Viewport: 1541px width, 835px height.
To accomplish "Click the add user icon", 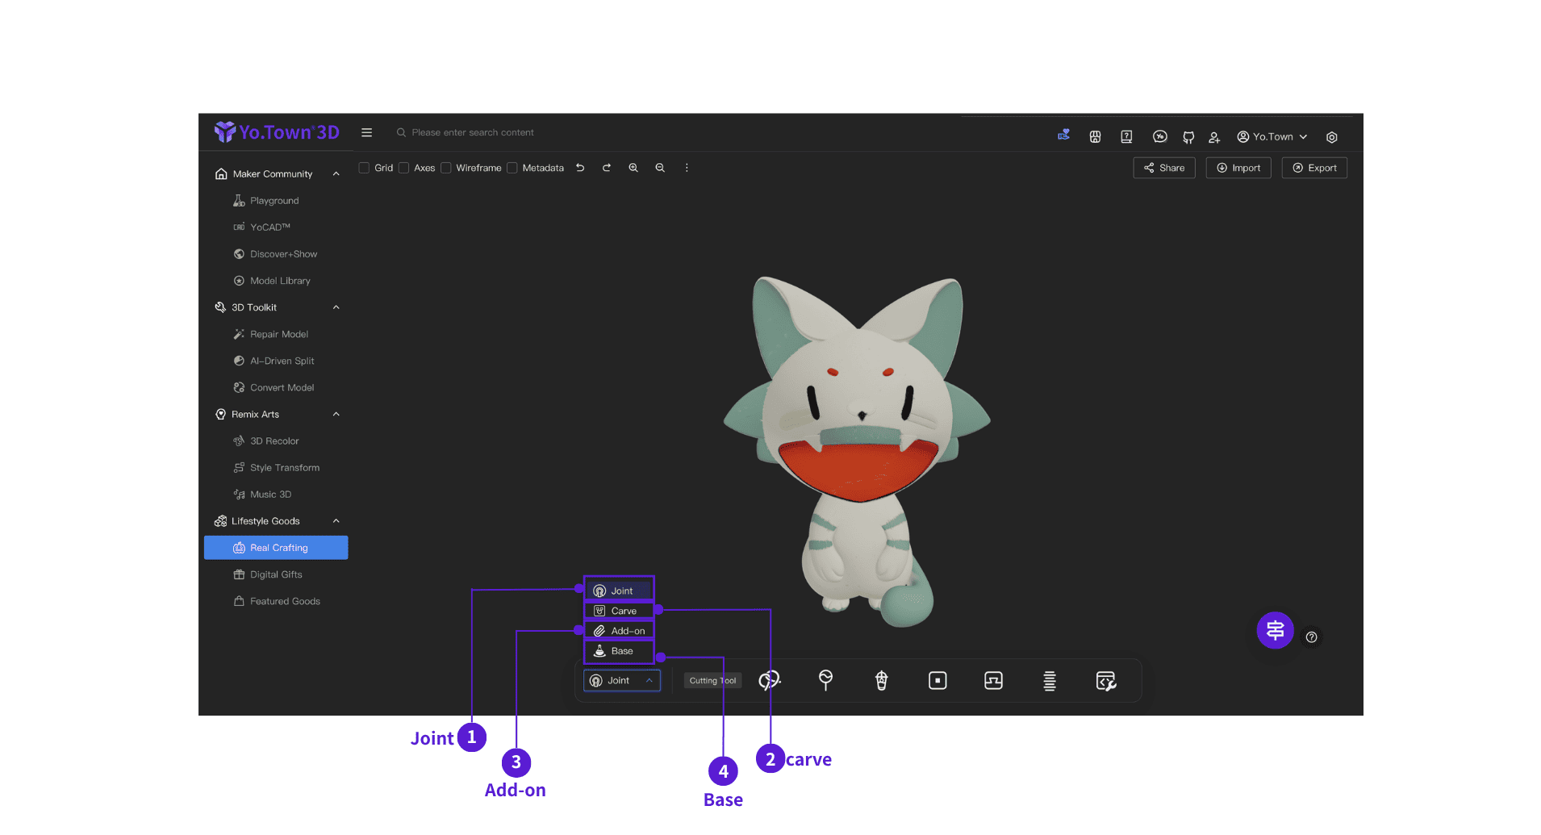I will tap(1214, 138).
